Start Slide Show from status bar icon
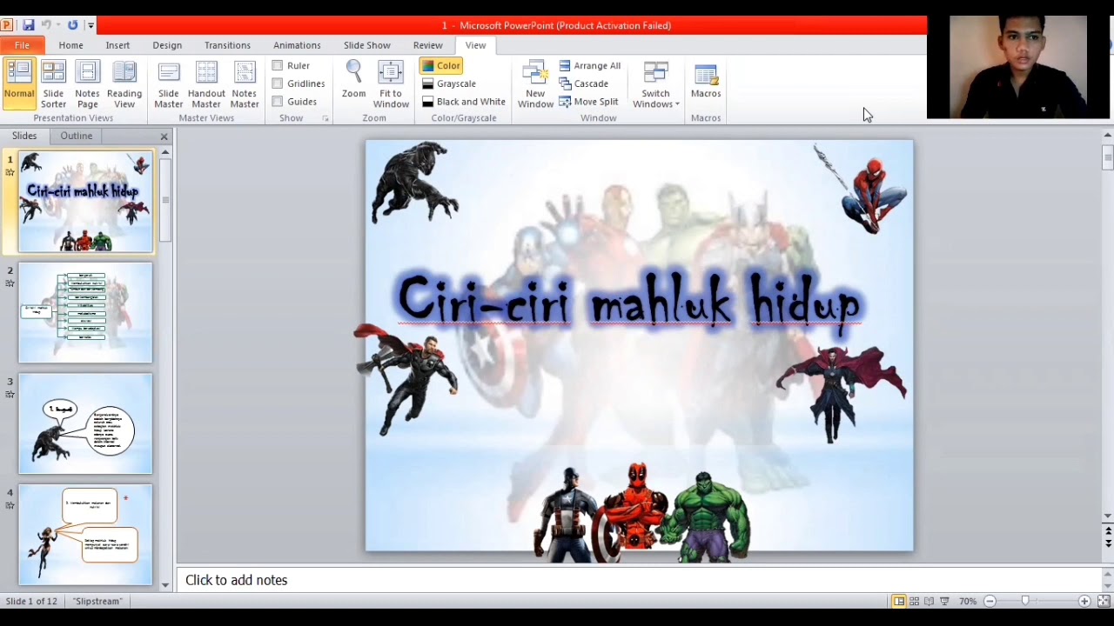Screen dimensions: 1114x626 944,601
